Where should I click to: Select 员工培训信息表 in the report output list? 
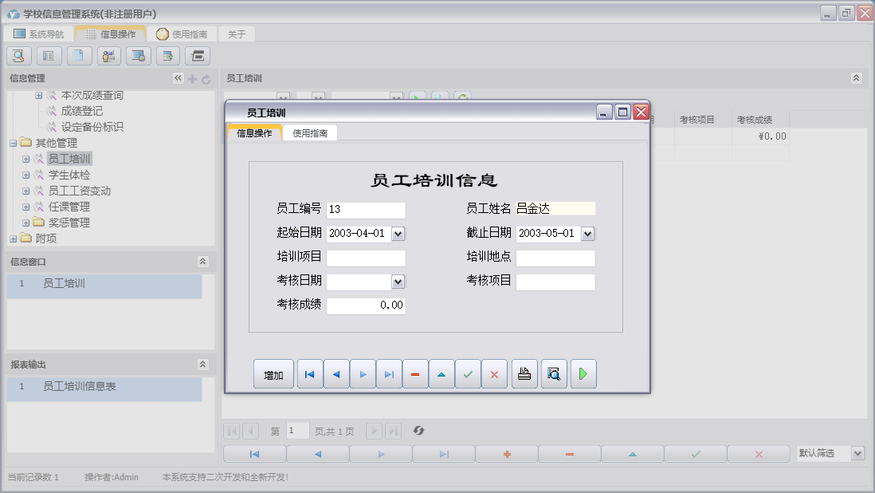[80, 386]
